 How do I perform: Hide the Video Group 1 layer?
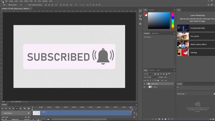(144, 84)
